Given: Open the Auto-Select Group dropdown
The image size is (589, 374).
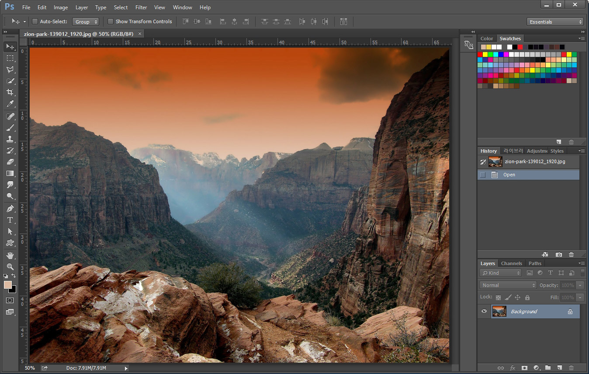Looking at the screenshot, I should (86, 21).
